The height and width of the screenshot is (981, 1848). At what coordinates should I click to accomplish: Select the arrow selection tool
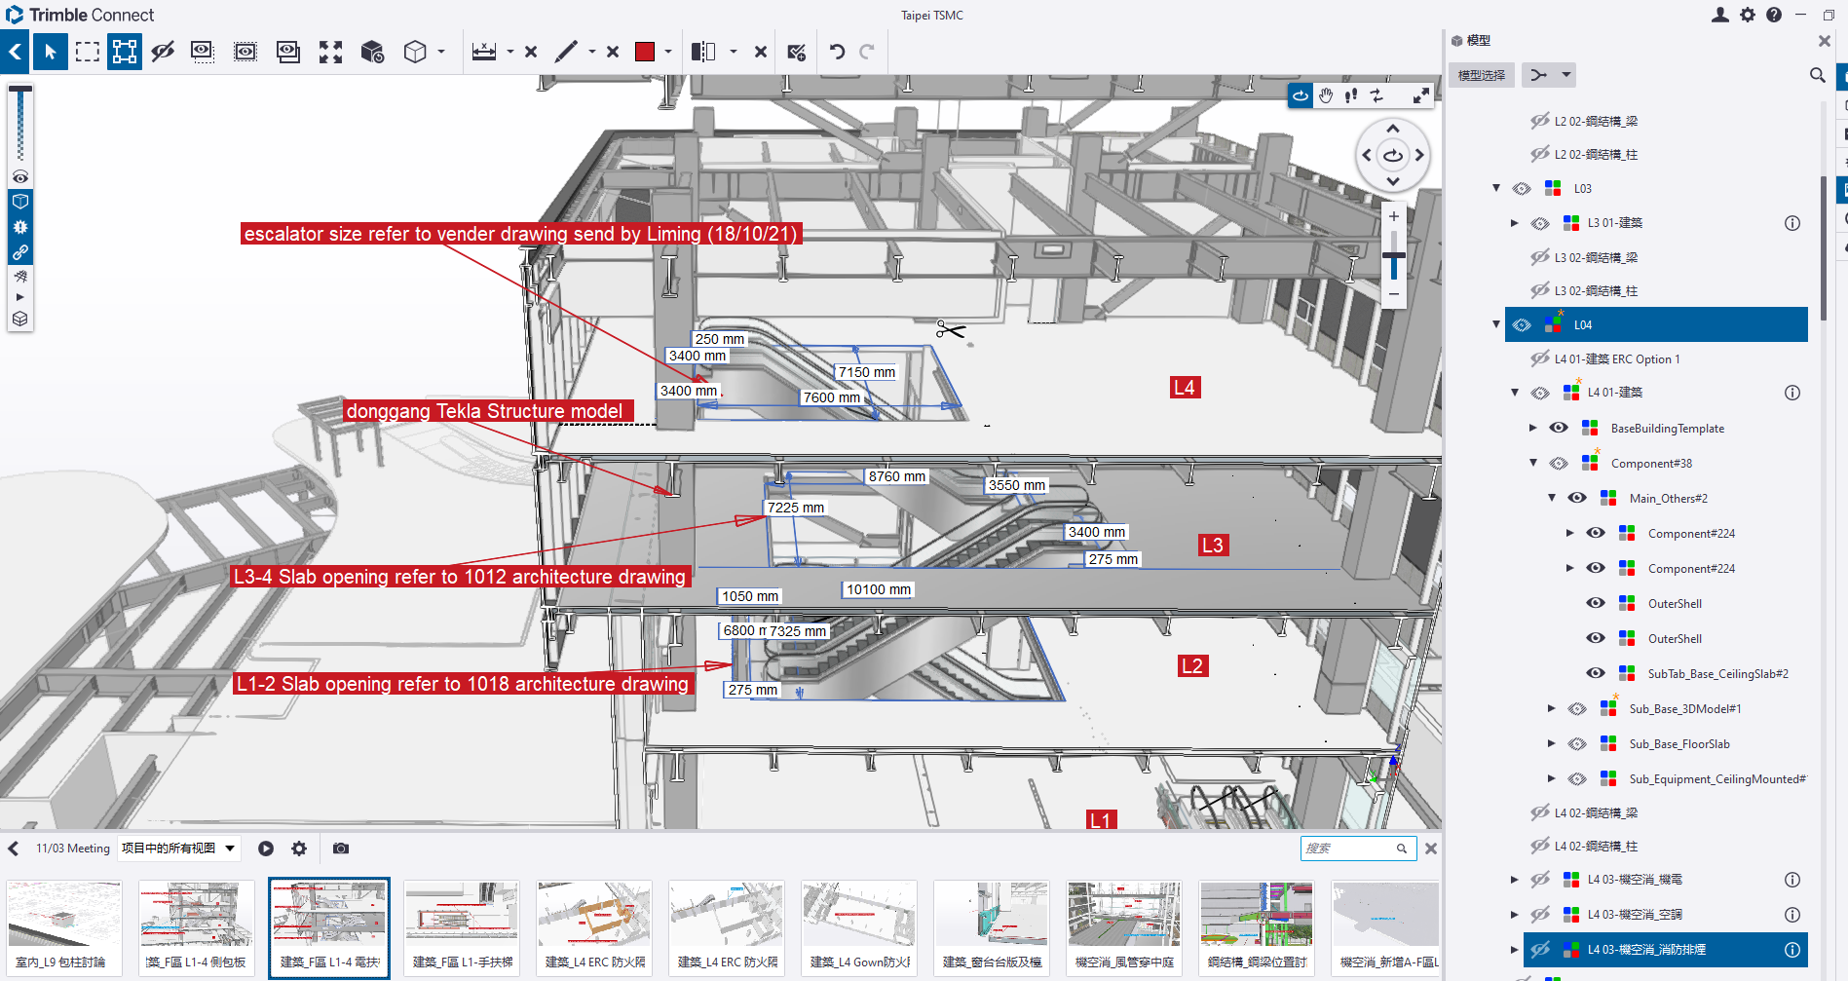(x=50, y=52)
